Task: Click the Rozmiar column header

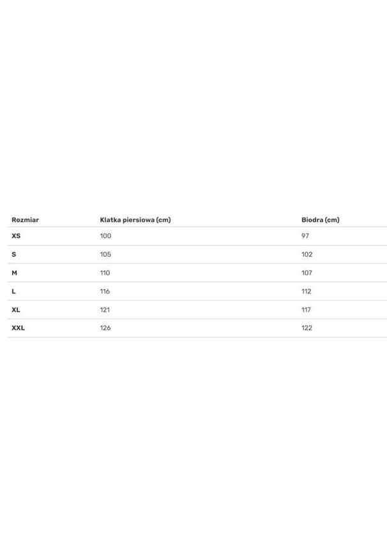Action: click(x=25, y=220)
